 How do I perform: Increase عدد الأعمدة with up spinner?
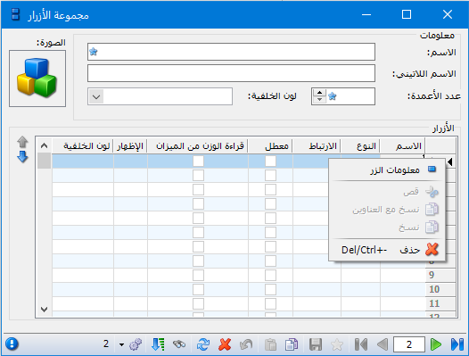click(319, 93)
